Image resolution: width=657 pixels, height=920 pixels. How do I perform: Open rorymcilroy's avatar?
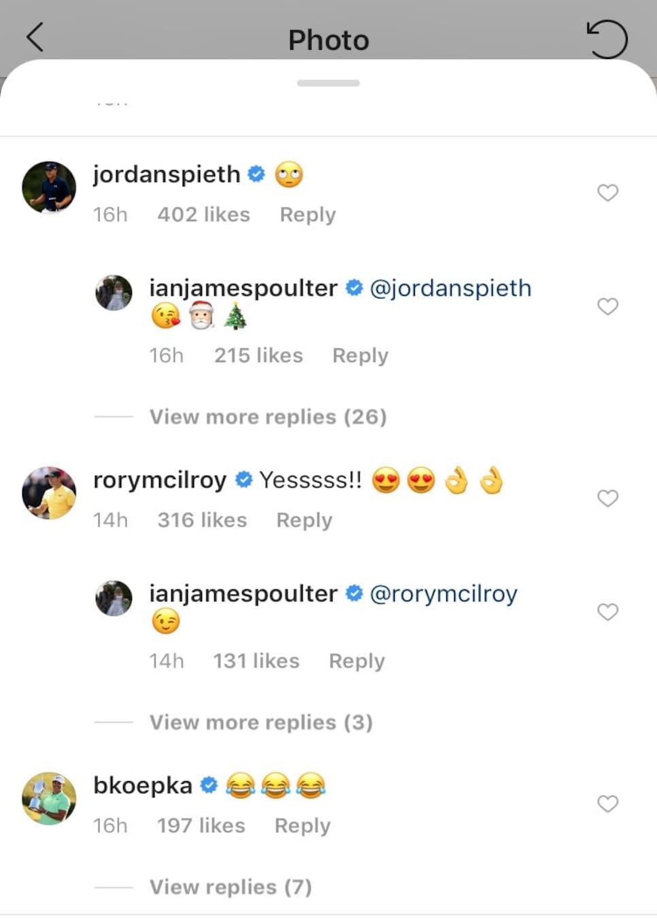[49, 493]
